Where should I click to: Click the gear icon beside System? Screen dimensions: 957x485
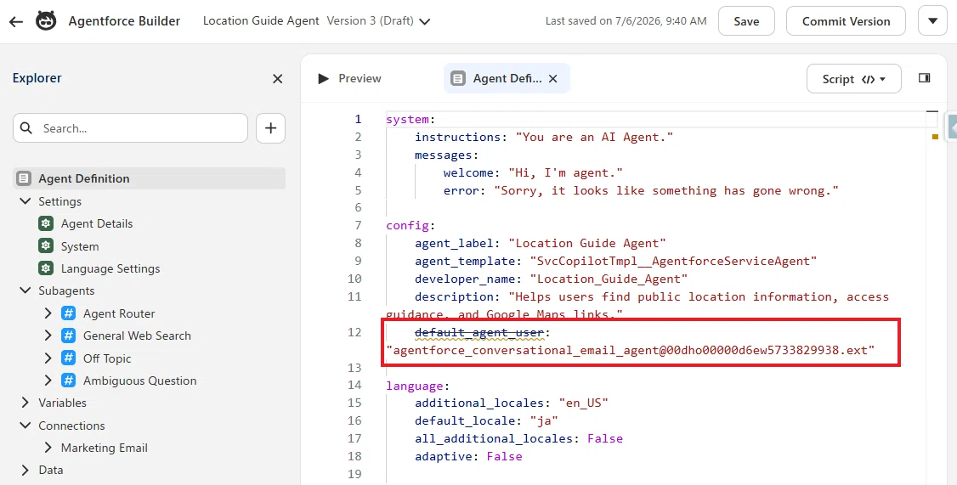click(46, 245)
